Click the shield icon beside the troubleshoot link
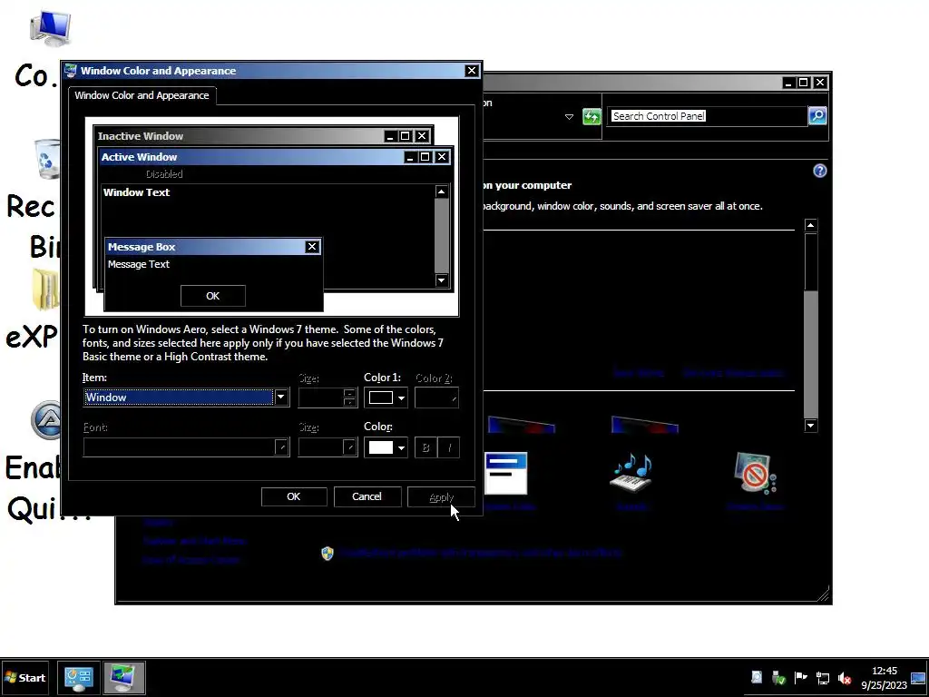This screenshot has width=929, height=697. coord(327,553)
